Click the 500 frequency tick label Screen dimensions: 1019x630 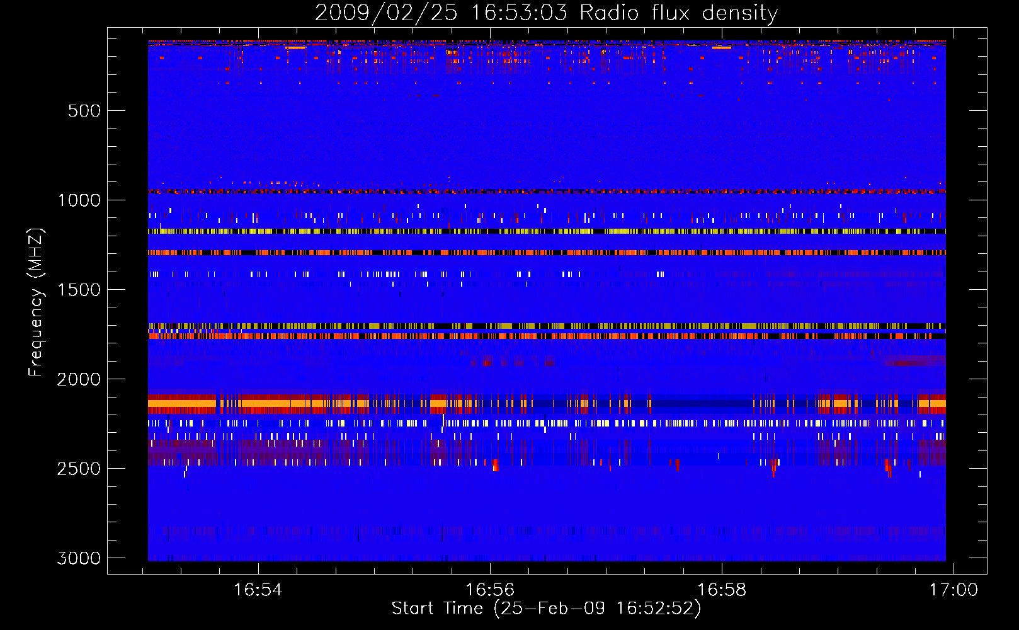tap(84, 111)
